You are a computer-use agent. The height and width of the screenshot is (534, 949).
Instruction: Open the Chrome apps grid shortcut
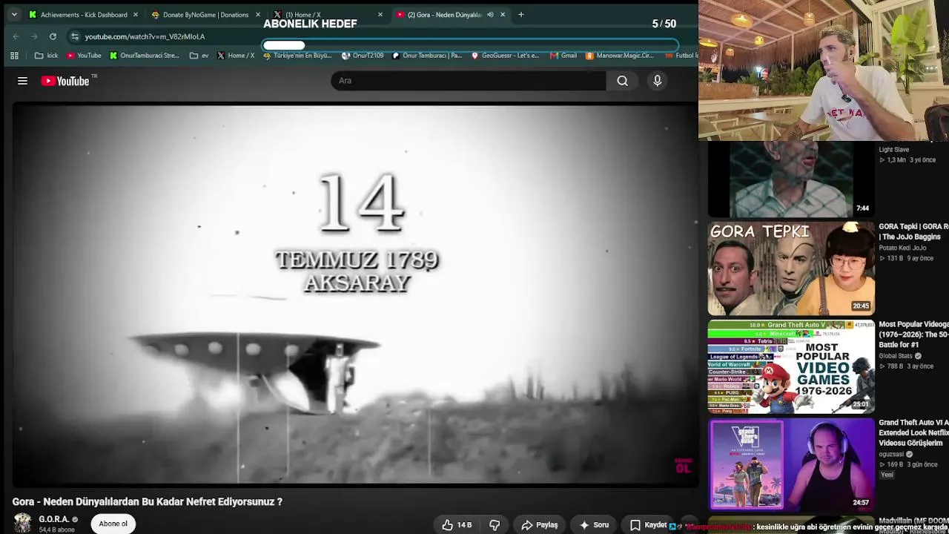point(14,55)
